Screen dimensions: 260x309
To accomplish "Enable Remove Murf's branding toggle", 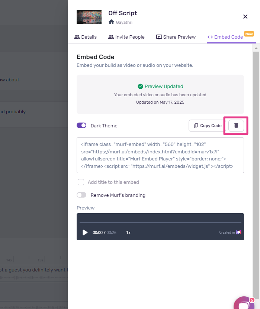I will [81, 195].
